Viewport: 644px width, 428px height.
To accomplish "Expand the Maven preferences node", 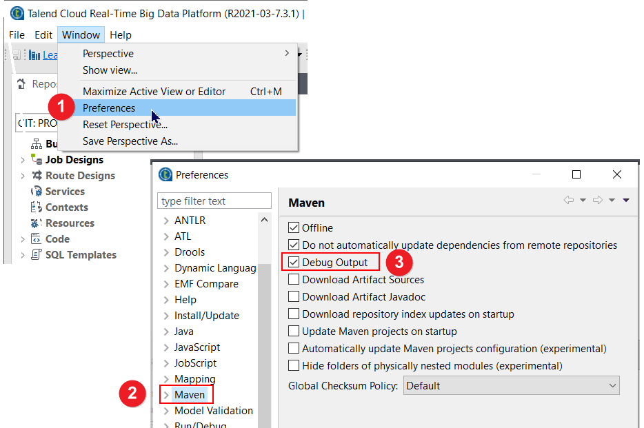I will [x=166, y=395].
